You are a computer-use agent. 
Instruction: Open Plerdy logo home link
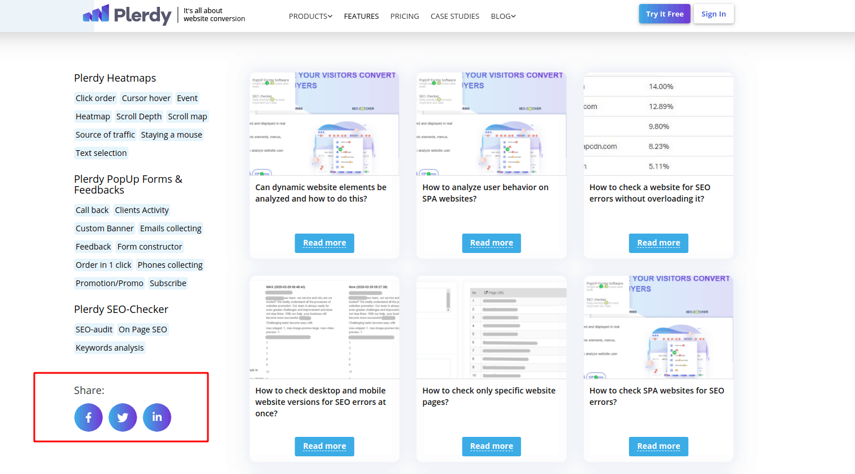click(x=127, y=15)
